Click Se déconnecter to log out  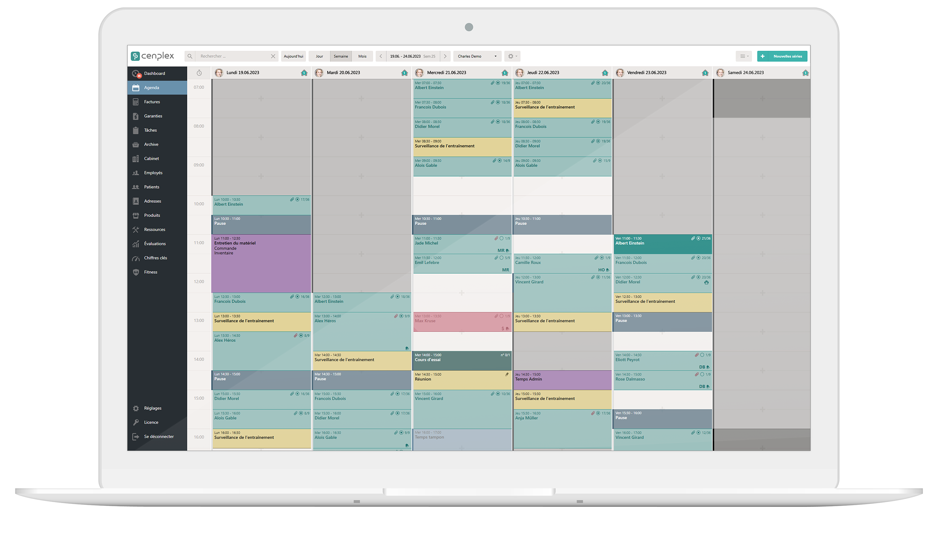point(157,437)
